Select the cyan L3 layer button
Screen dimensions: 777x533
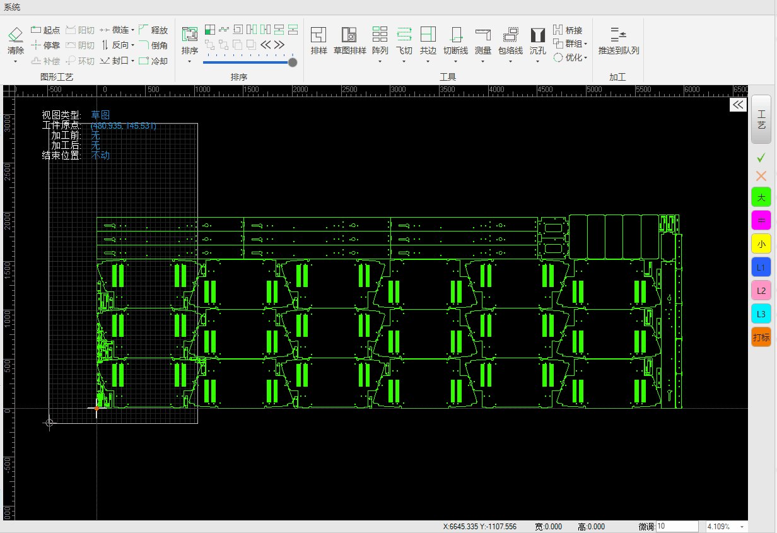761,314
